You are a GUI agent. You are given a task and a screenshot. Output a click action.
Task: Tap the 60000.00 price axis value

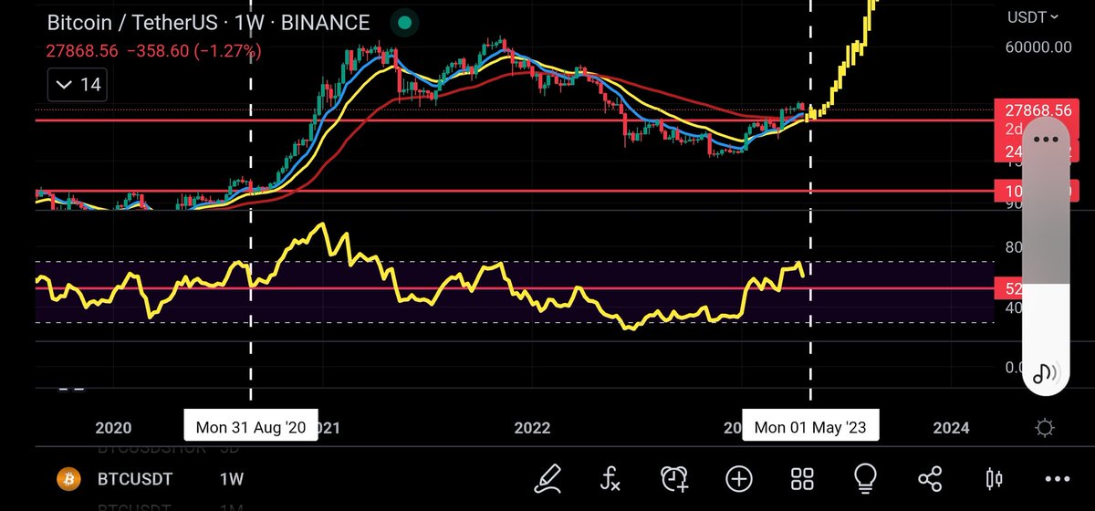[x=1040, y=46]
